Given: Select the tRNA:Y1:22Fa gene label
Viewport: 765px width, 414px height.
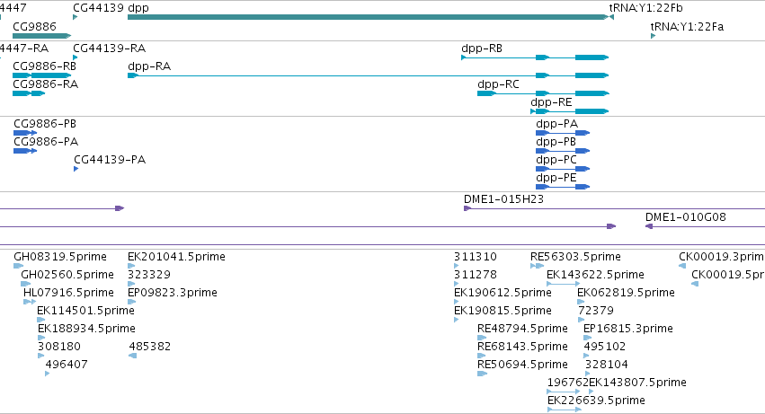Looking at the screenshot, I should (687, 26).
